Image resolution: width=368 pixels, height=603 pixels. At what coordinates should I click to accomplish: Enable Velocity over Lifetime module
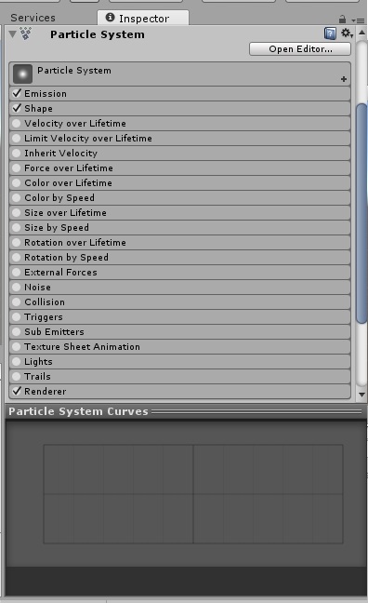[x=16, y=124]
